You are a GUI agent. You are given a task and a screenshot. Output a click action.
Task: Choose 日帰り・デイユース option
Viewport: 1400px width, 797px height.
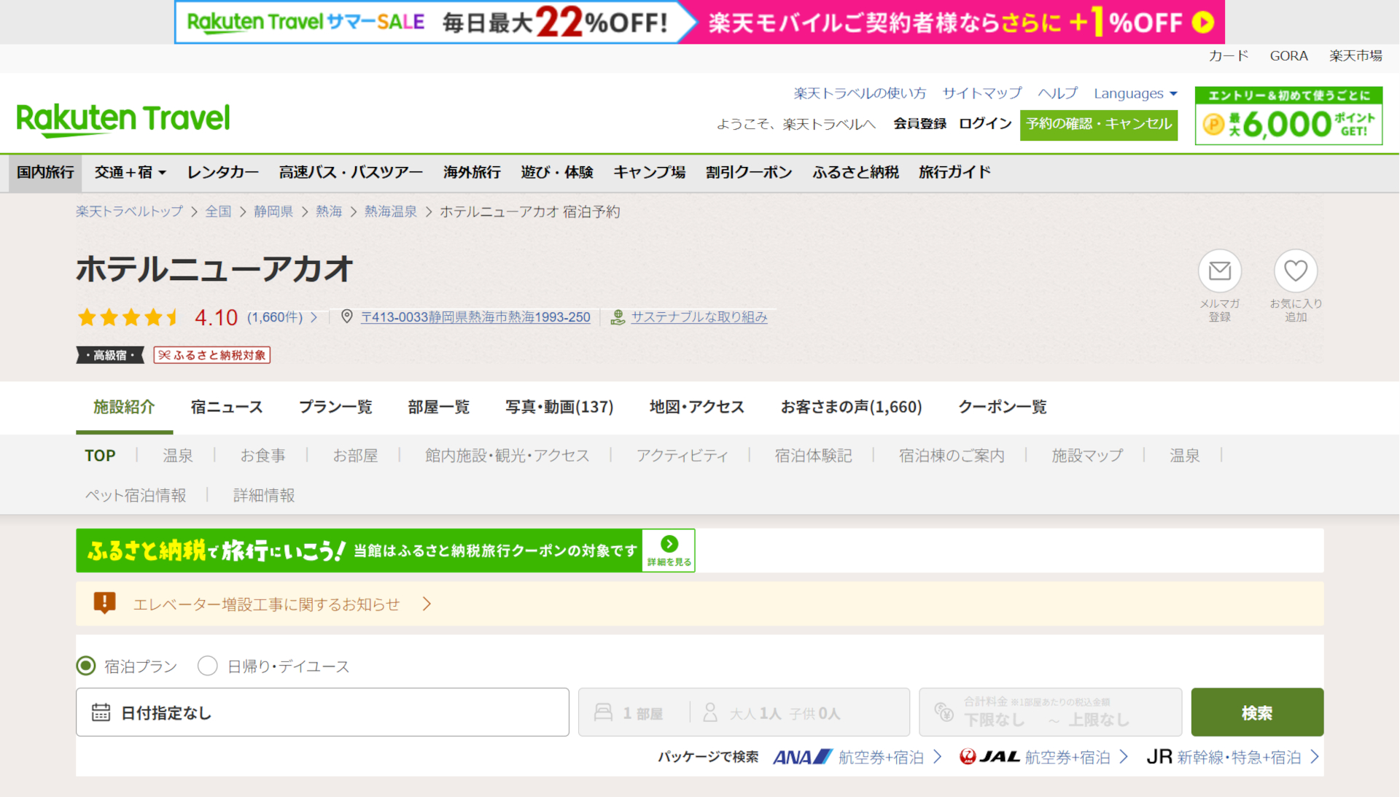[208, 665]
